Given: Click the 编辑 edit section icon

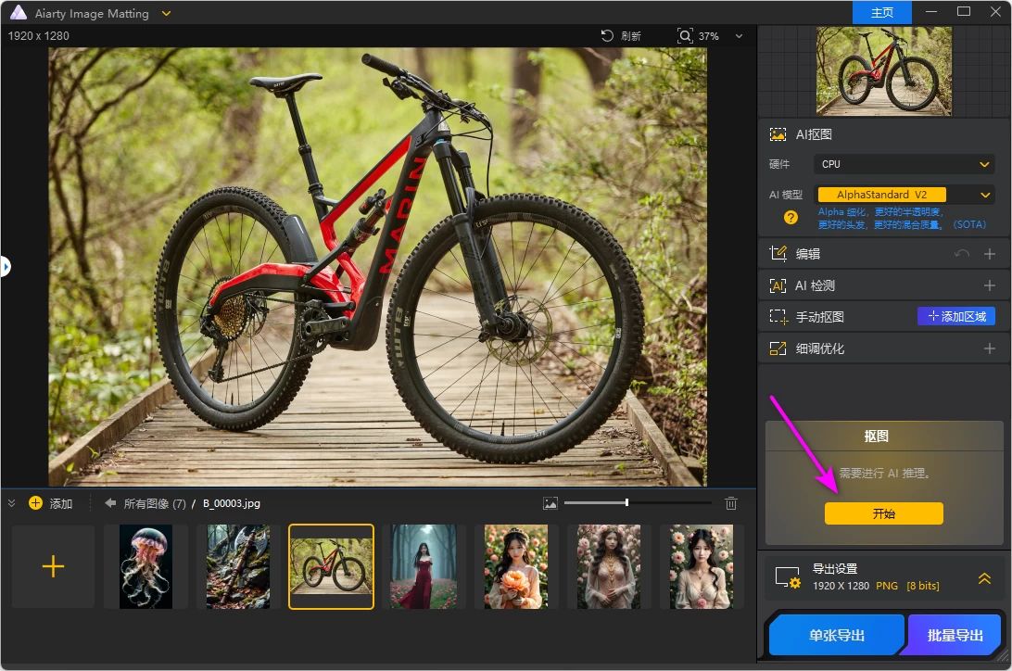Looking at the screenshot, I should (778, 254).
